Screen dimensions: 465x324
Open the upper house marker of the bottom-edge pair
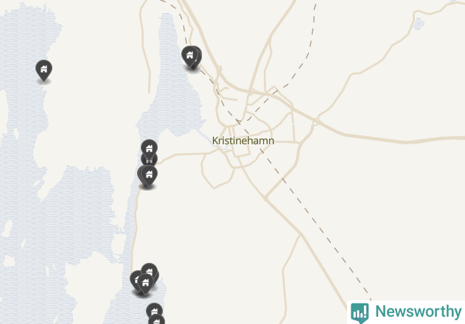(x=154, y=310)
